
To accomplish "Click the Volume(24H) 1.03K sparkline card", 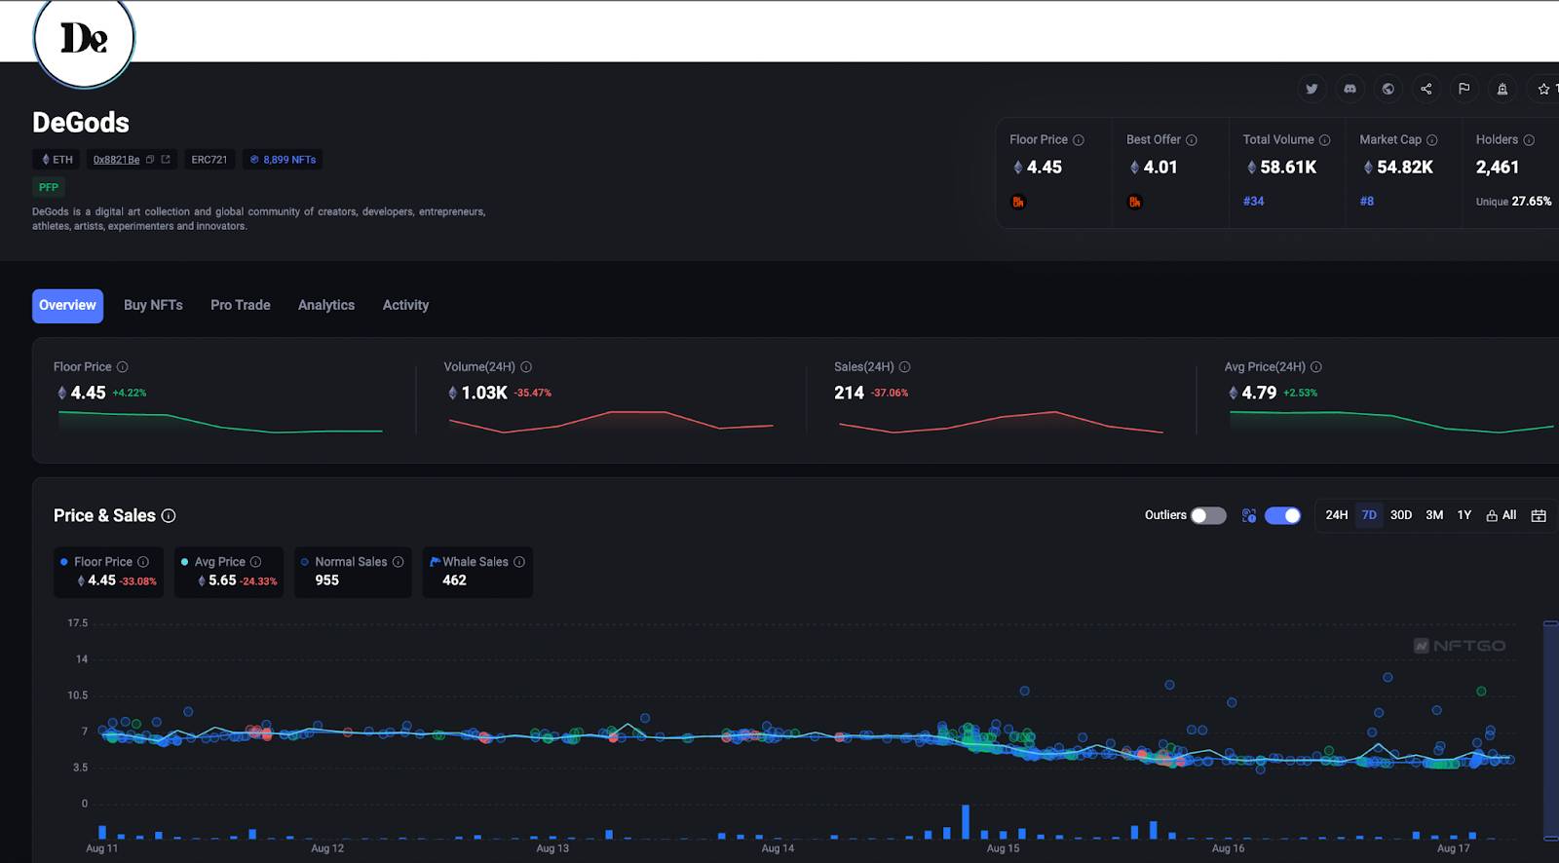I will point(610,399).
